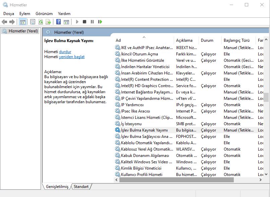Image resolution: width=270 pixels, height=197 pixels.
Task: Click the horizontal scrollbar thumb
Action: pyautogui.click(x=176, y=180)
